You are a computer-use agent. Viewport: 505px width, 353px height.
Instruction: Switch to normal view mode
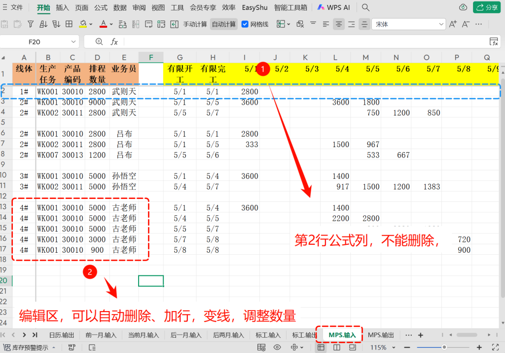(321, 347)
